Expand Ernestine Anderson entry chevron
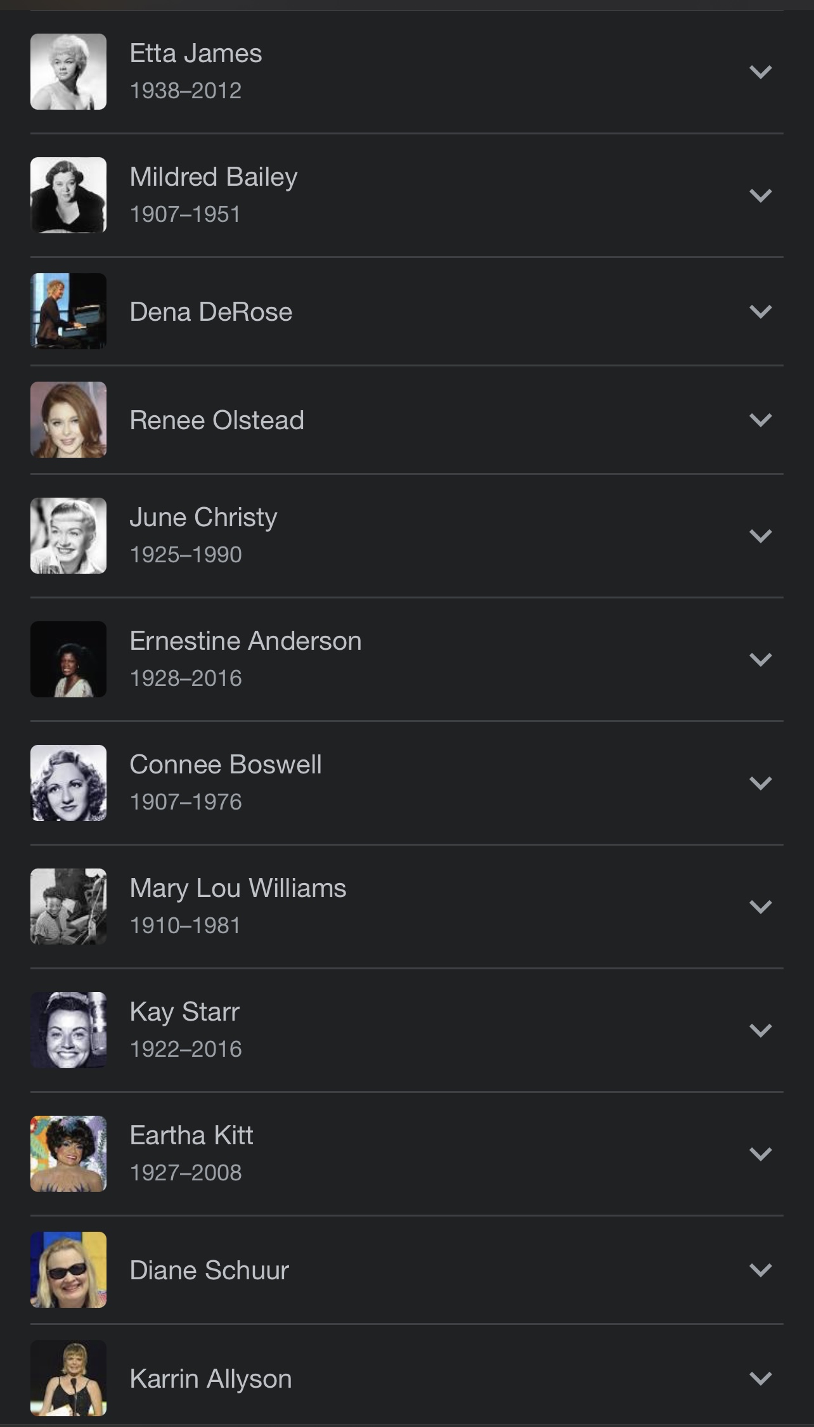 (760, 659)
